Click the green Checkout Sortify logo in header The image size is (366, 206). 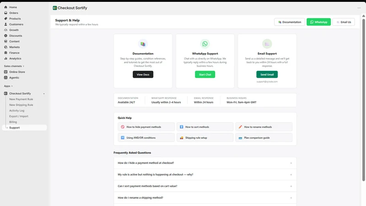coord(55,8)
